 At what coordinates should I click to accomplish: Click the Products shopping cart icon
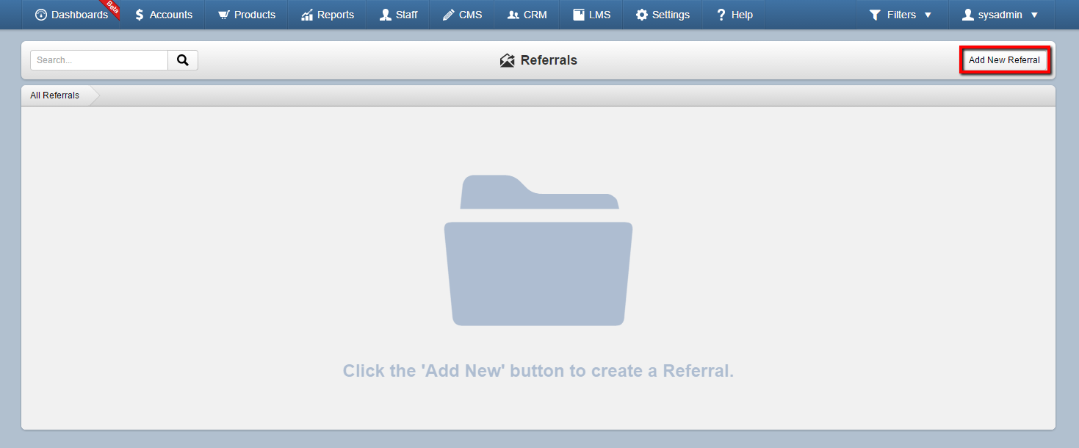click(224, 15)
